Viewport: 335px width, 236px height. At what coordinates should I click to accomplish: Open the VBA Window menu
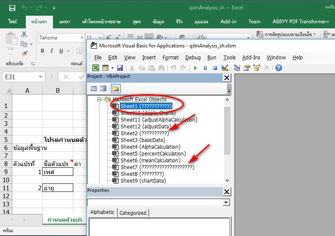[276, 58]
